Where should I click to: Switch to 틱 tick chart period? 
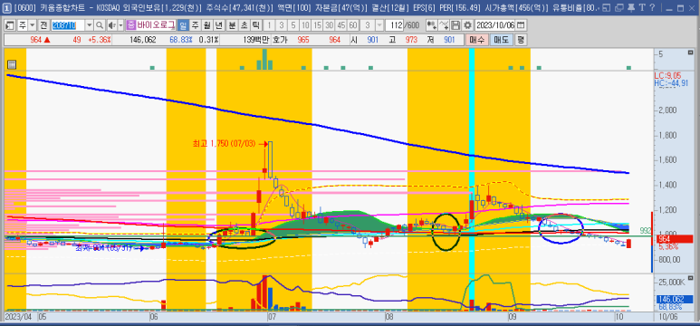[x=255, y=25]
